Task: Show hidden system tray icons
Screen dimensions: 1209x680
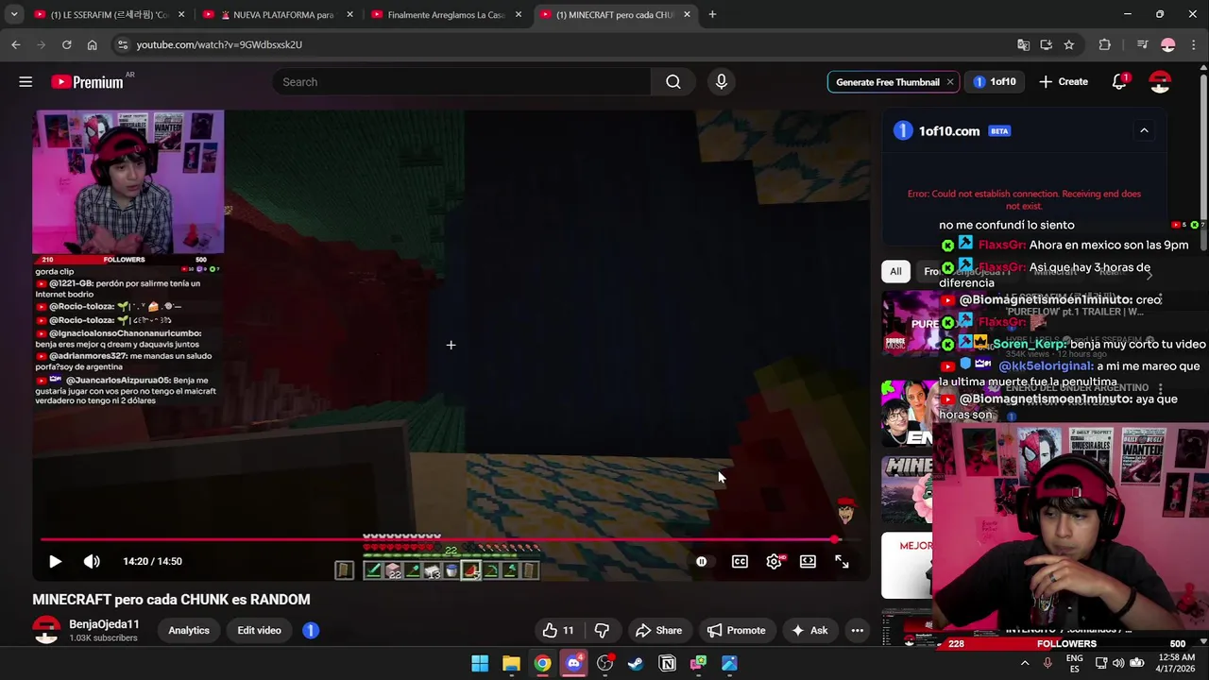Action: [1025, 663]
